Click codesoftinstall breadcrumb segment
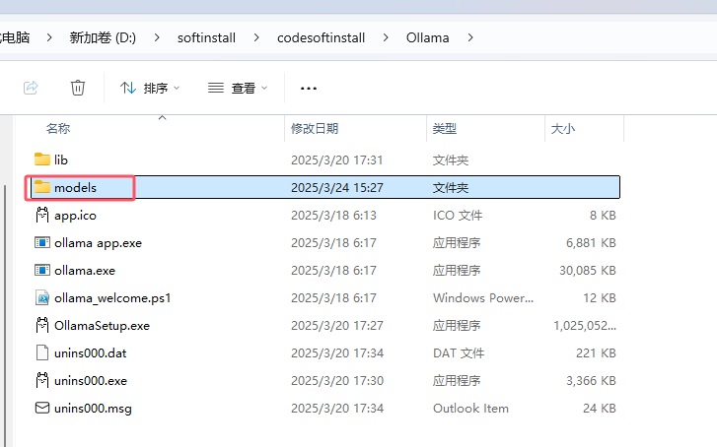 click(x=321, y=37)
